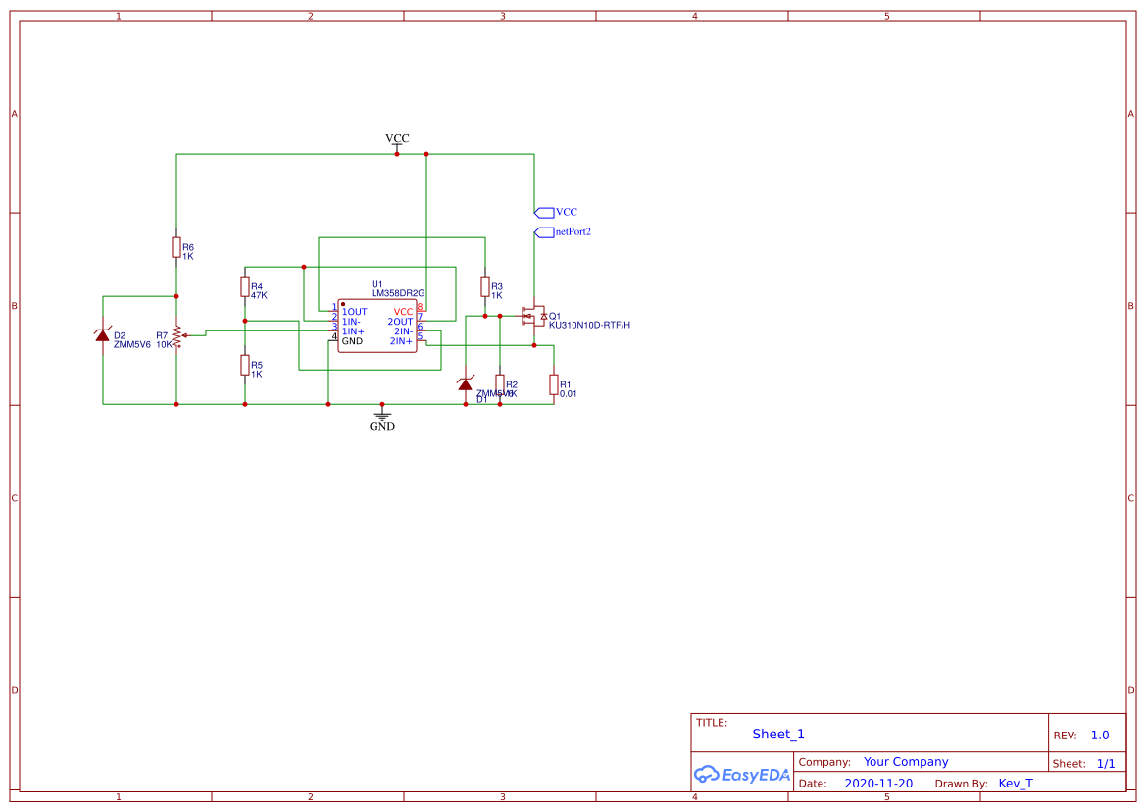The image size is (1146, 812).
Task: Click the revision value 1.0
Action: point(1099,735)
